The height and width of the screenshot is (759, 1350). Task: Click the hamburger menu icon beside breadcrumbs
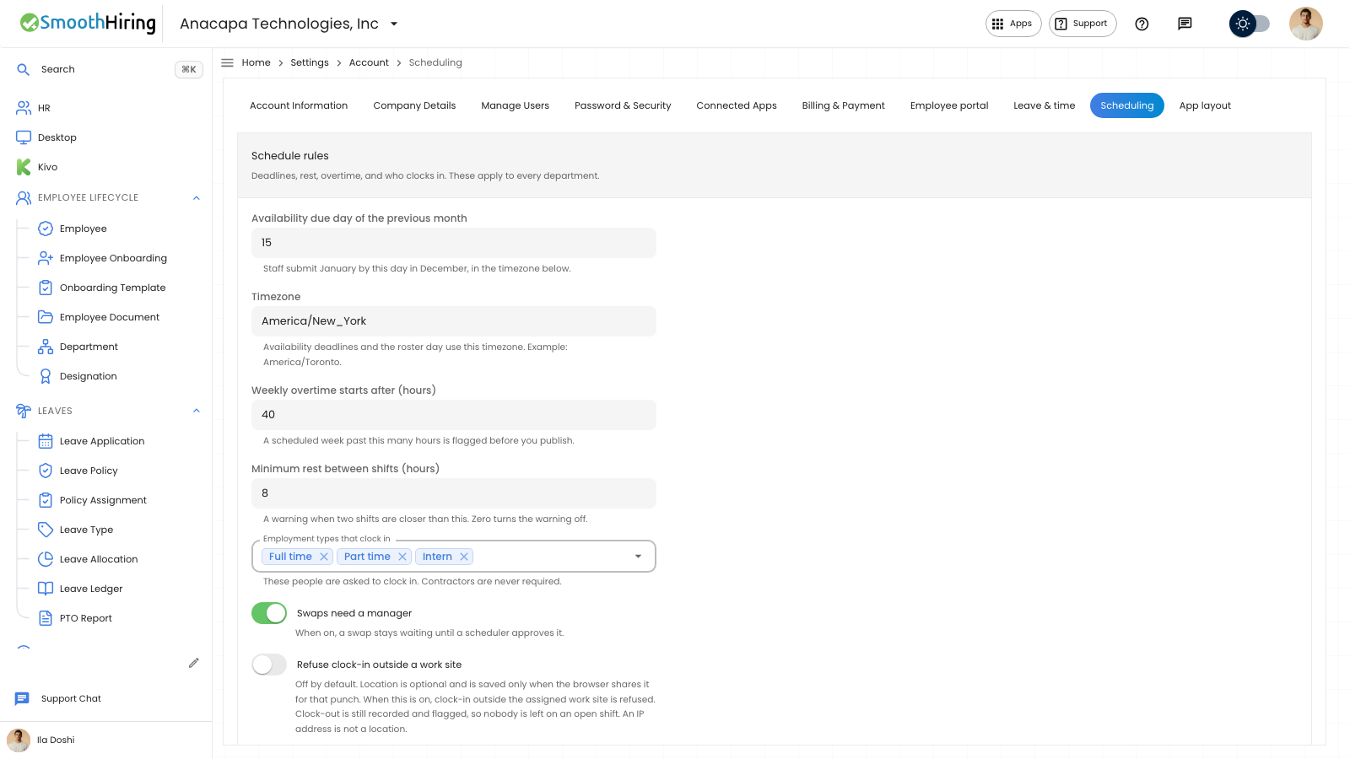[227, 62]
